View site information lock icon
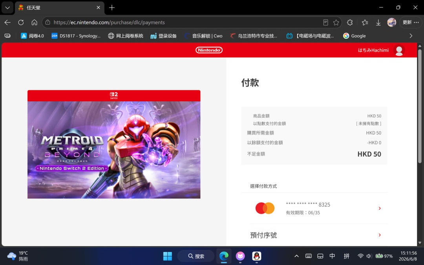Viewport: 424px width, 265px height. [x=48, y=22]
